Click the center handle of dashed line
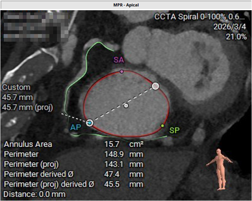 pyautogui.click(x=126, y=106)
